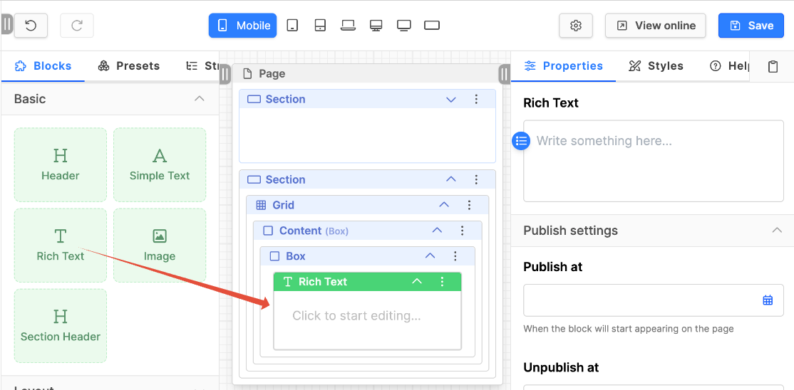Switch to laptop viewport icon
This screenshot has height=390, width=794.
(x=348, y=26)
